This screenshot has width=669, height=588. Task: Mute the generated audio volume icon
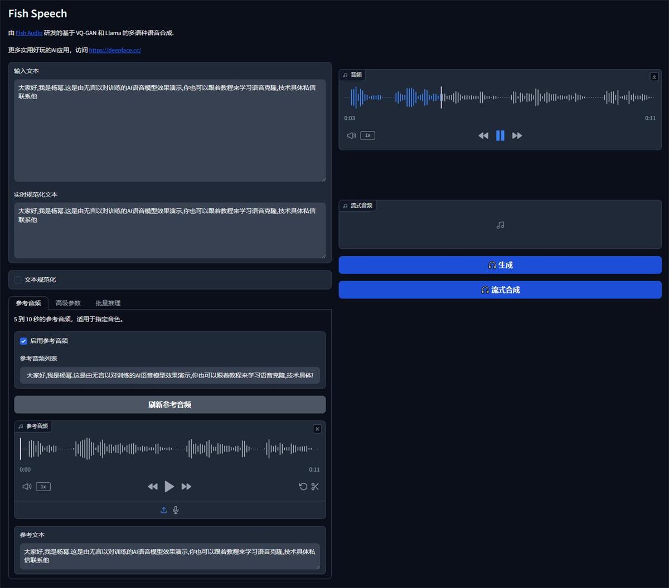351,135
